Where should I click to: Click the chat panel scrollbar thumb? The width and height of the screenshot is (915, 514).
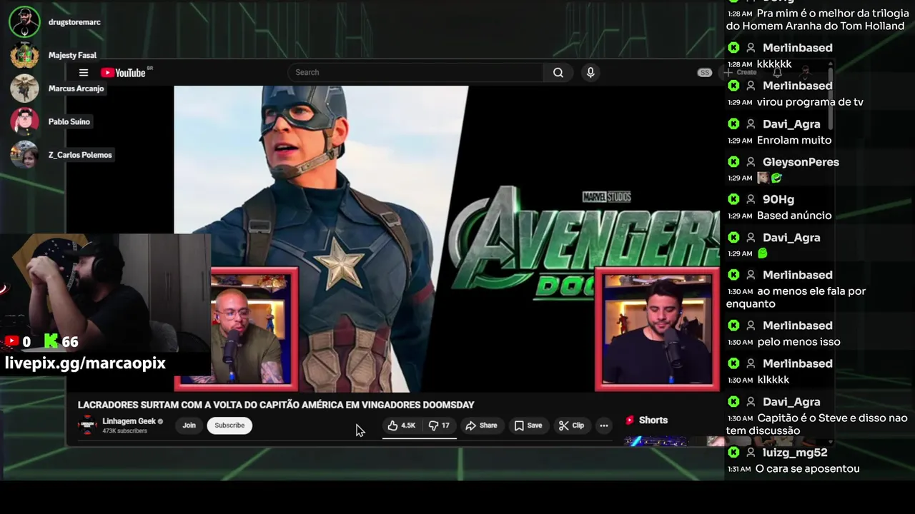[x=831, y=97]
